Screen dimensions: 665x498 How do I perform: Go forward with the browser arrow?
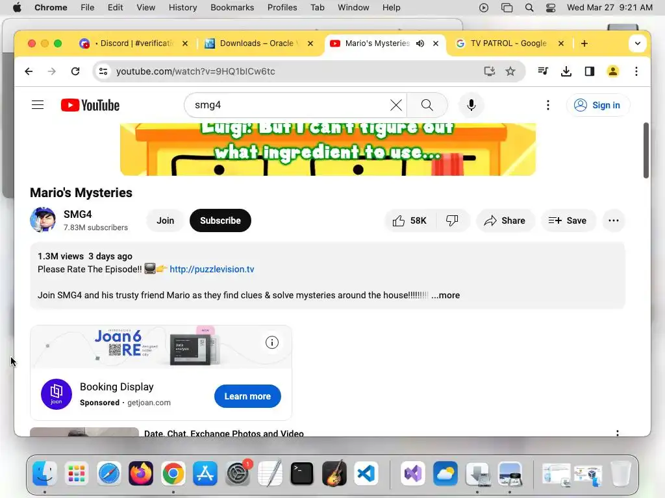[52, 71]
